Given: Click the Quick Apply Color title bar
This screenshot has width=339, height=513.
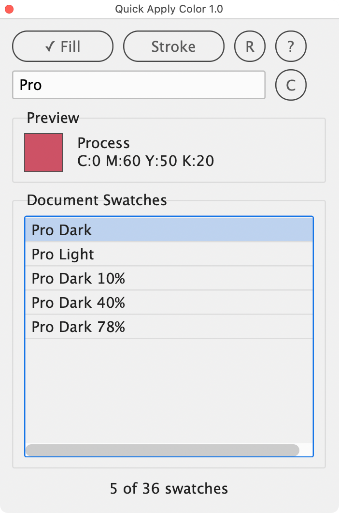Looking at the screenshot, I should click(169, 9).
